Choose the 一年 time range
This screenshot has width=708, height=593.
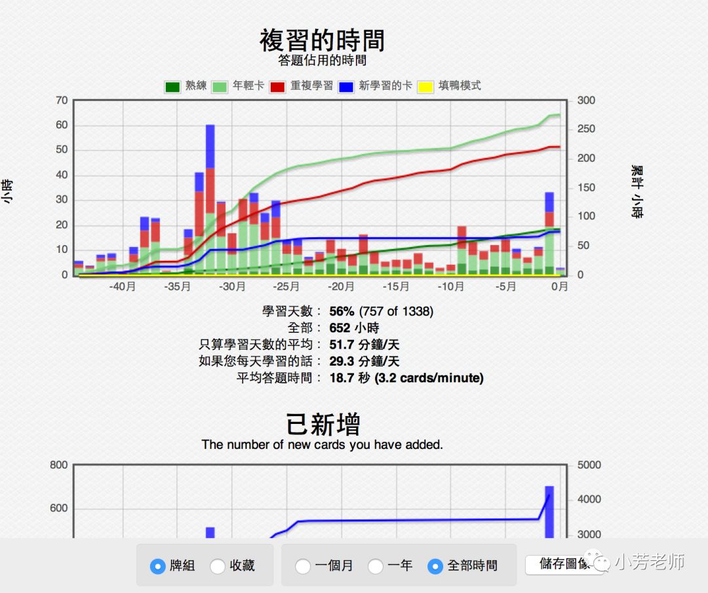(x=375, y=566)
